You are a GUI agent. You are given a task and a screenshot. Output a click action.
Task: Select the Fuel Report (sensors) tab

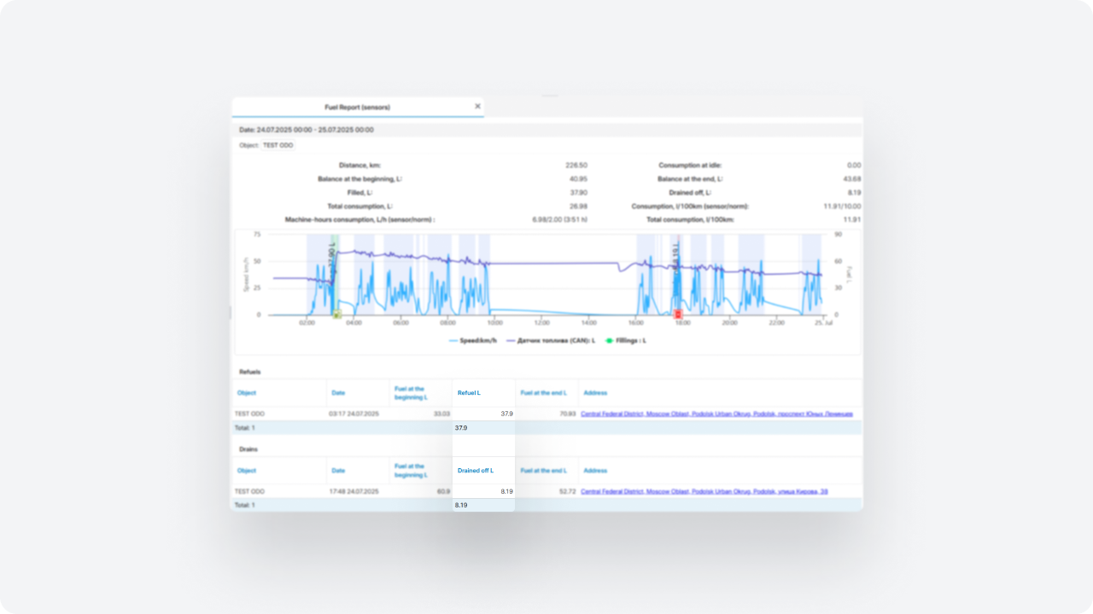click(x=357, y=107)
